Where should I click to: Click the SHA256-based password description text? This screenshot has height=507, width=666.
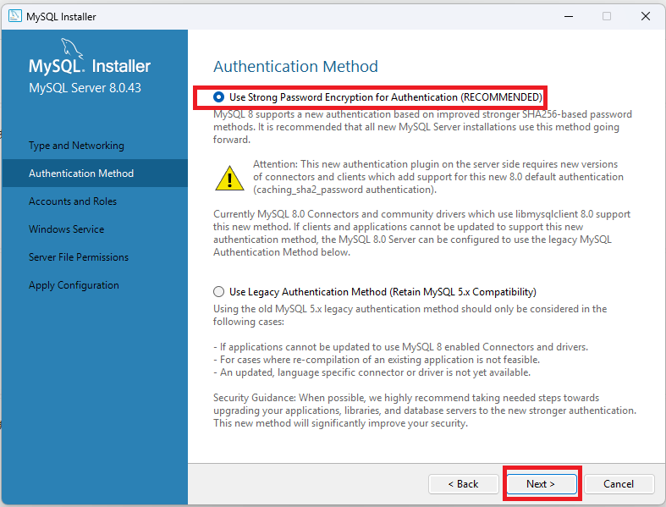pyautogui.click(x=422, y=127)
